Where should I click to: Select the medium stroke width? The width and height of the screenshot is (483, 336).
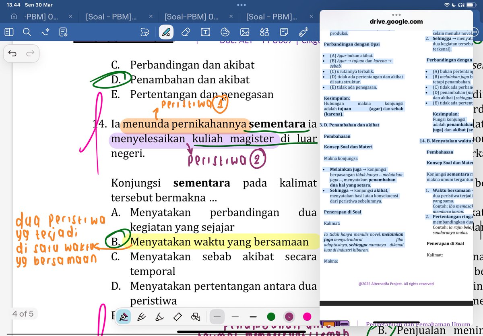(235, 317)
